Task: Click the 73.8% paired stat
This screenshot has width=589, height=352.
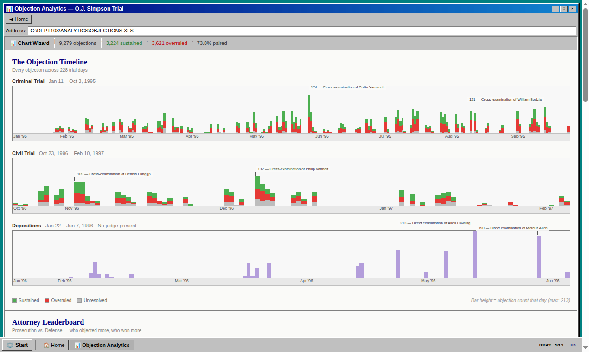Action: (x=212, y=43)
